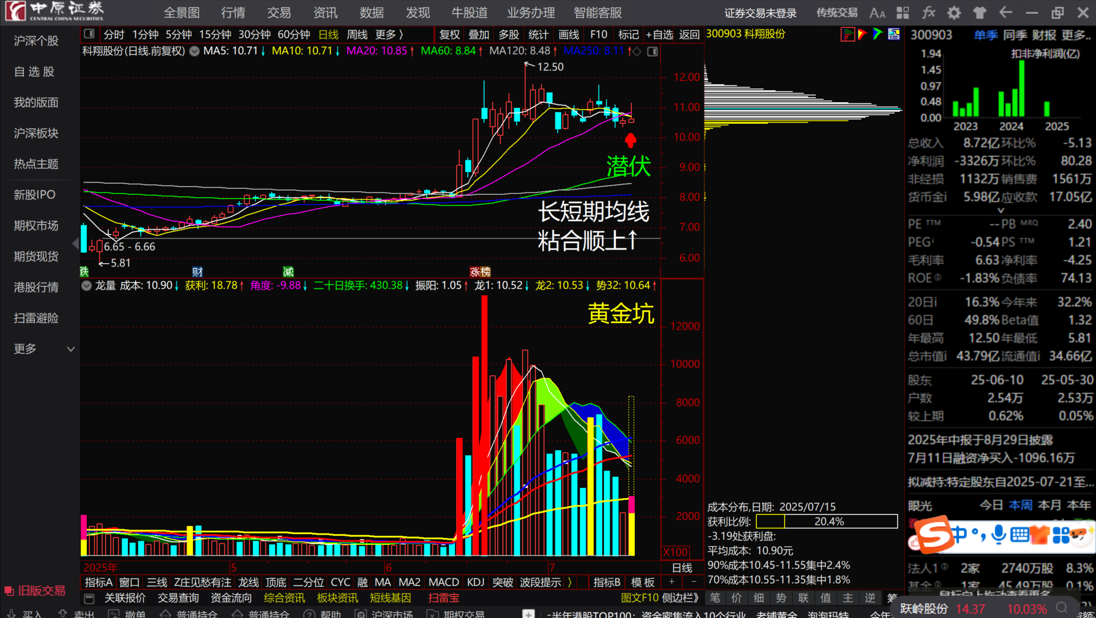Image resolution: width=1096 pixels, height=618 pixels.
Task: Open the skin/theme shirt icon
Action: point(980,13)
